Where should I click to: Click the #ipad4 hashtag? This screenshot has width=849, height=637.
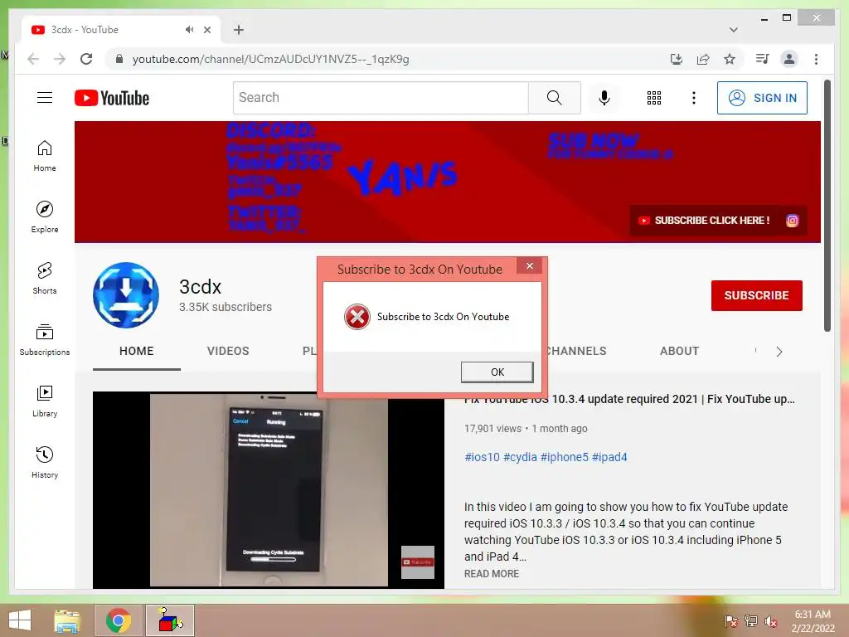pyautogui.click(x=609, y=457)
